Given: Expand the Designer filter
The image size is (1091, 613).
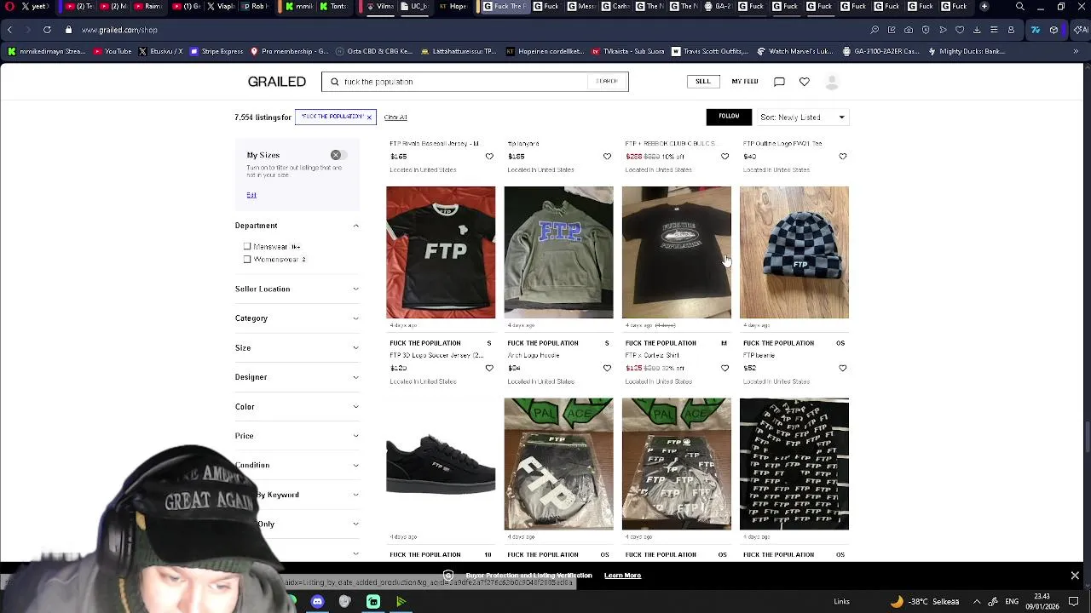Looking at the screenshot, I should [x=297, y=377].
